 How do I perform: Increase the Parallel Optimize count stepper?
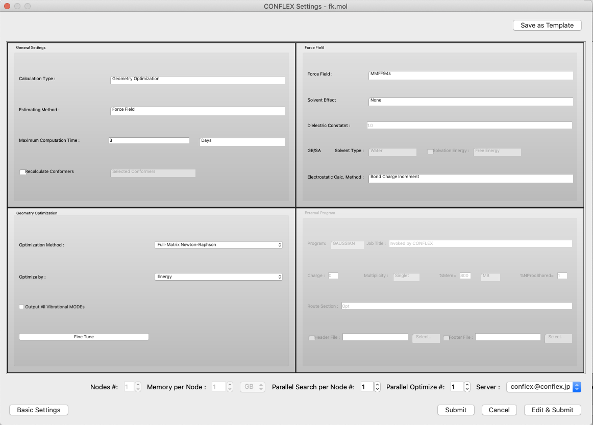(466, 385)
